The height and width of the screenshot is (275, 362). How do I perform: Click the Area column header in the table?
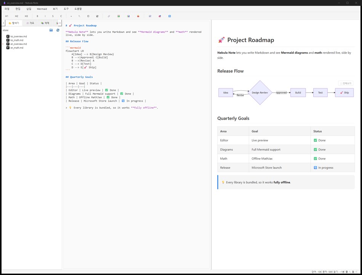(233, 131)
